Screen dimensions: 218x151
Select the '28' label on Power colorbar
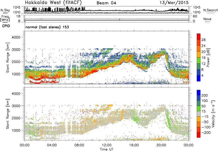(x=203, y=40)
